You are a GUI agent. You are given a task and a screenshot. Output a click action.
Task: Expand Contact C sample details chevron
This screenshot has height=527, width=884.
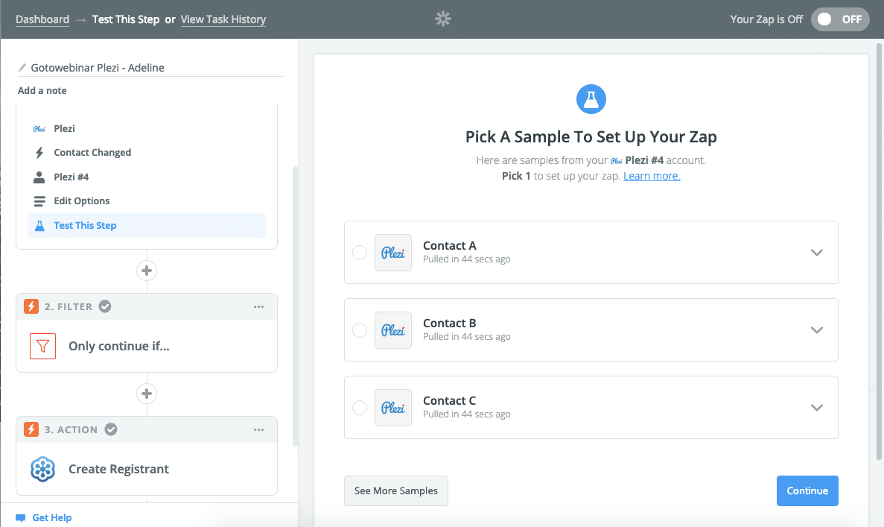(x=817, y=408)
